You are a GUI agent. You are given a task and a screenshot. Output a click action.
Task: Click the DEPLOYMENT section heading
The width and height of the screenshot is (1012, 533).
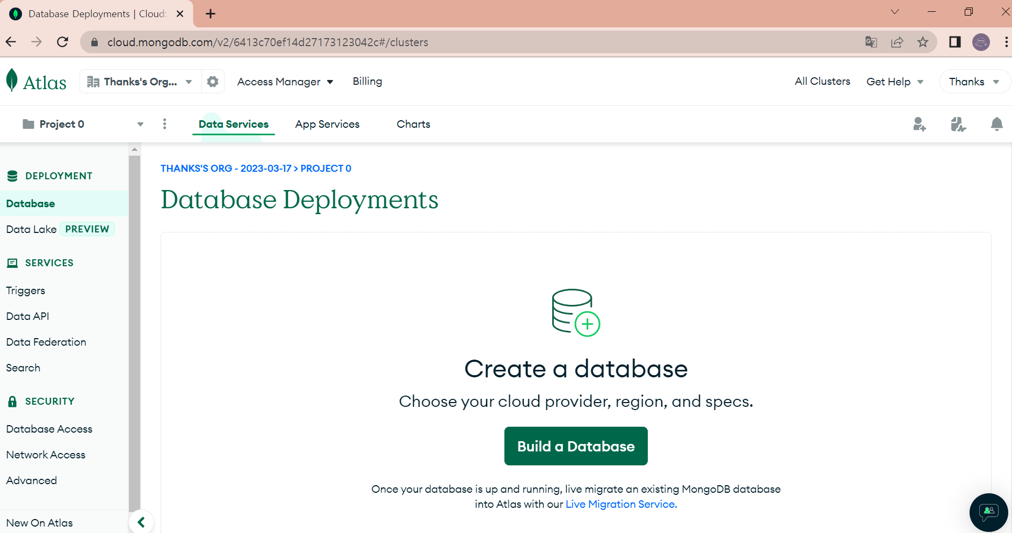click(59, 176)
